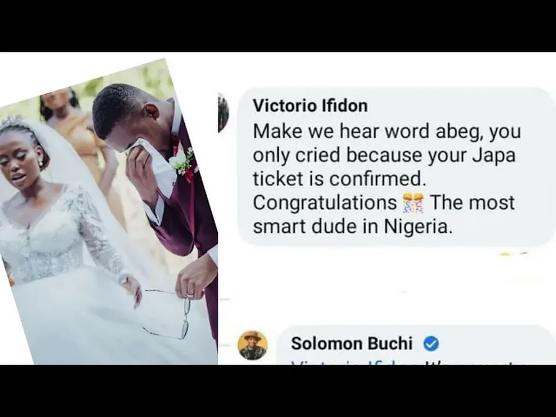
Task: Open Victorio Ifidon's profile name link
Action: pos(310,106)
